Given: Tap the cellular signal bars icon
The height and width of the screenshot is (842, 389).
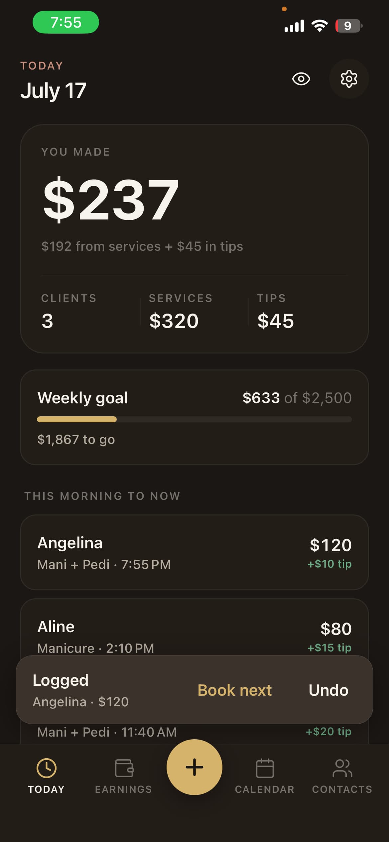Looking at the screenshot, I should 294,26.
